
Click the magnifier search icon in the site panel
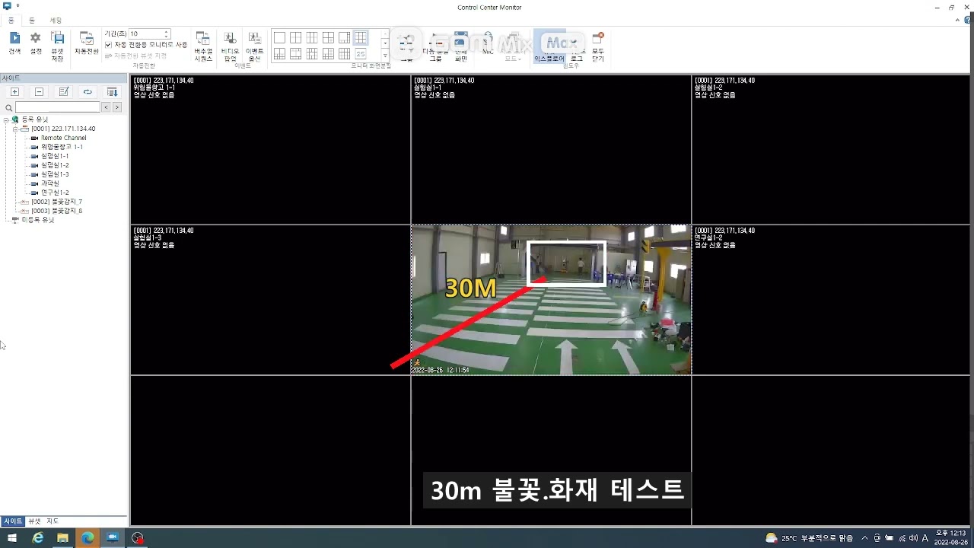click(8, 108)
